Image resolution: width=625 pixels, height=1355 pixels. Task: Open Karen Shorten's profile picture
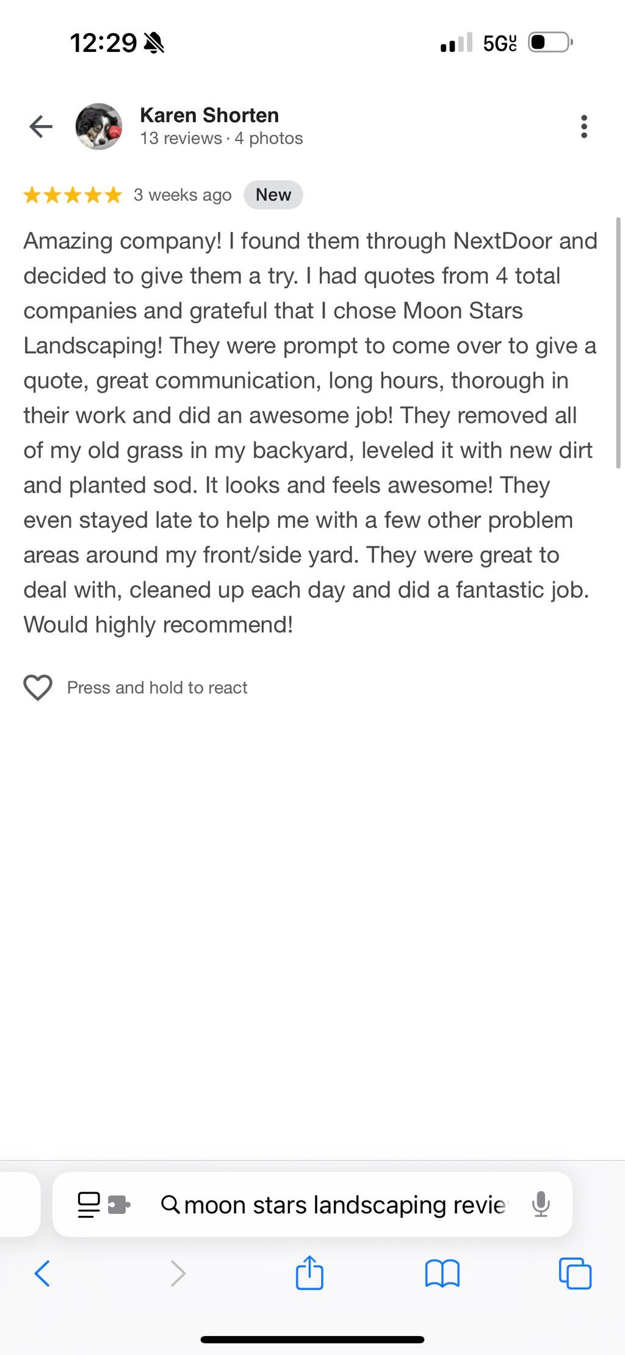pyautogui.click(x=99, y=126)
